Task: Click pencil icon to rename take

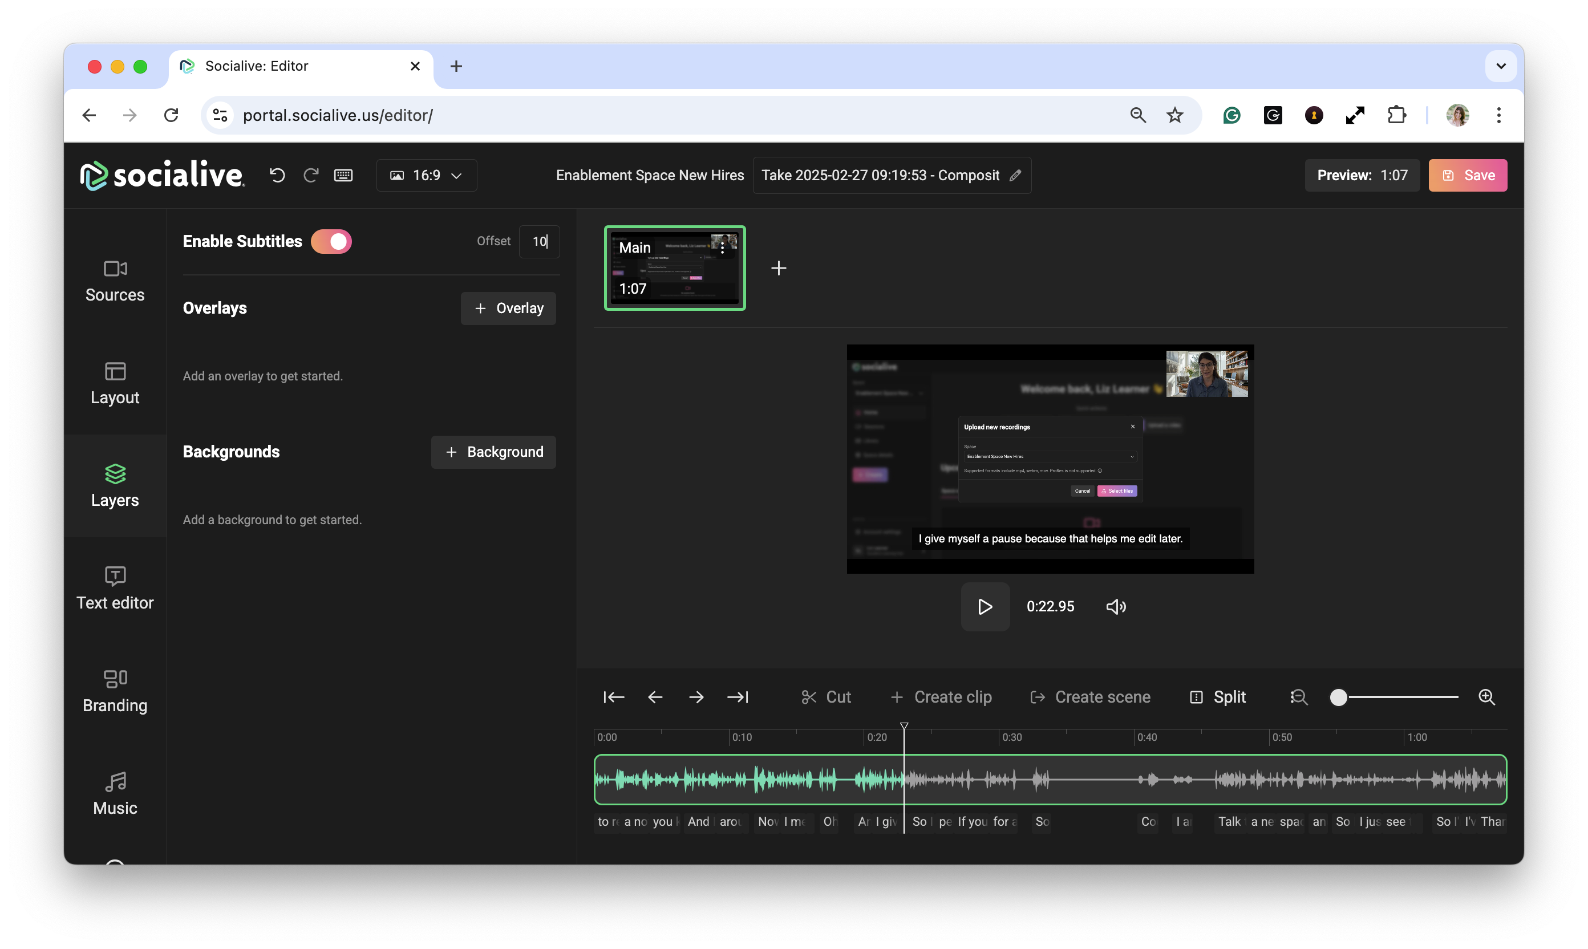Action: (1015, 175)
